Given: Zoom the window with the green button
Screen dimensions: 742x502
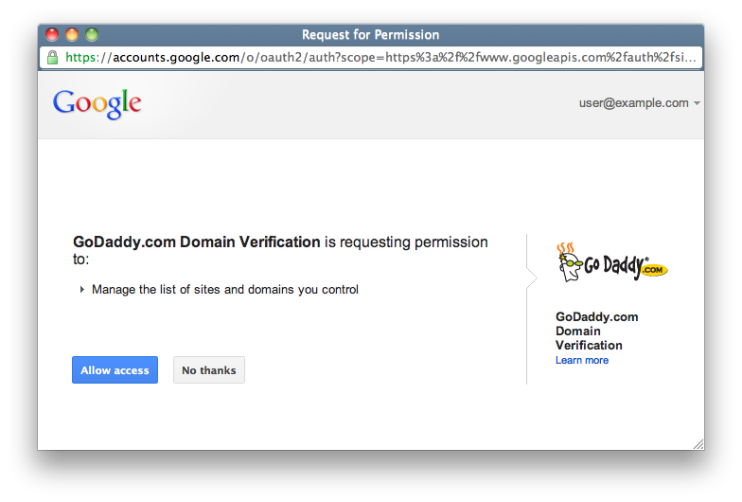Looking at the screenshot, I should point(92,35).
